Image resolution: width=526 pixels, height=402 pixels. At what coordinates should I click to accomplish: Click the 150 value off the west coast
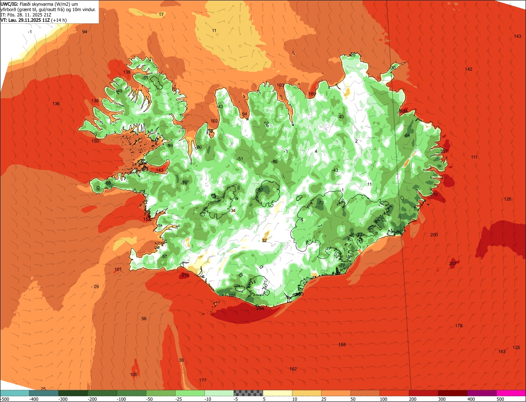(x=95, y=141)
